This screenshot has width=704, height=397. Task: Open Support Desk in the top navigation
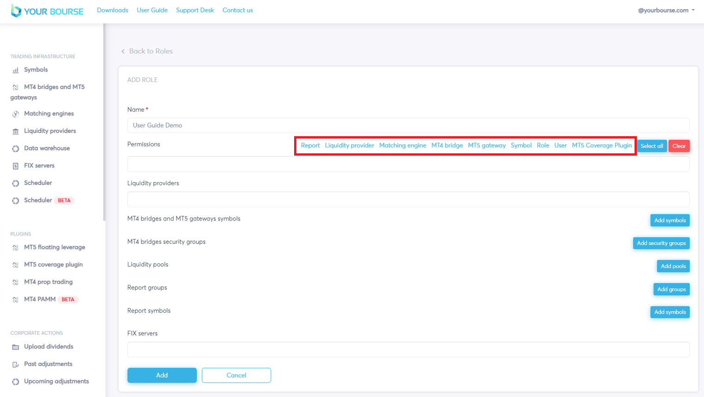195,10
